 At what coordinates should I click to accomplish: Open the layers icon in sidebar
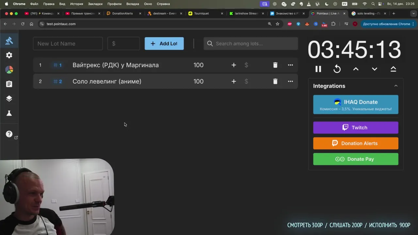(9, 99)
